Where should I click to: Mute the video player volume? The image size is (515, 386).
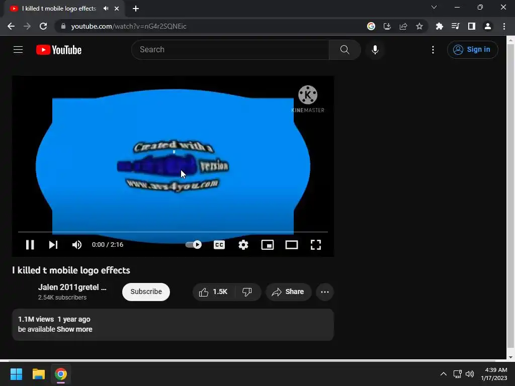[x=77, y=245]
